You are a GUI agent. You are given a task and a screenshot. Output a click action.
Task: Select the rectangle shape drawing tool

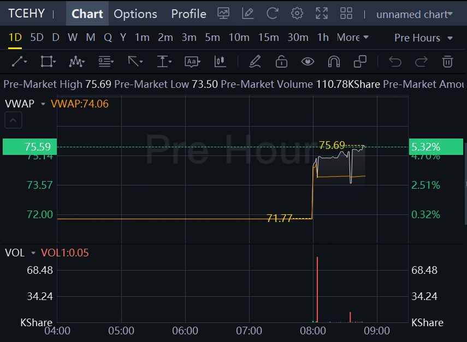click(48, 62)
